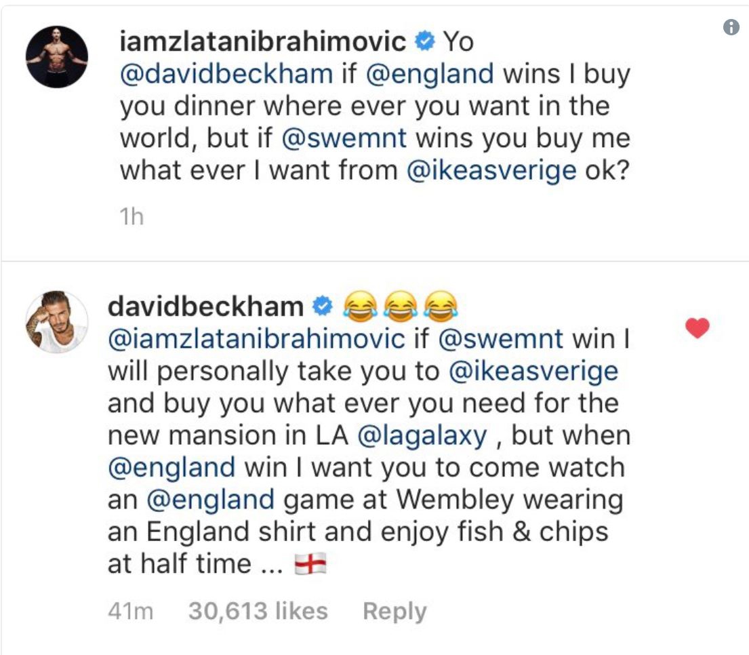This screenshot has height=655, width=749.
Task: Open the @england mention in Zlatan's comment
Action: (430, 74)
